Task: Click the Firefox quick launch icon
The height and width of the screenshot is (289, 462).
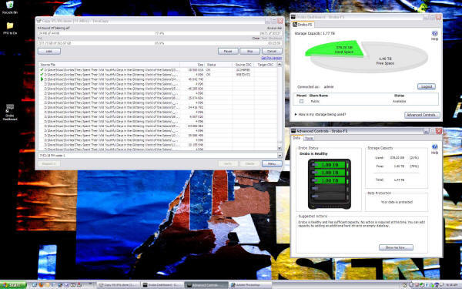Action: [x=41, y=285]
